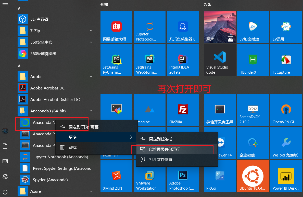The image size is (303, 197).
Task: Open the user account avatar
Action: 5,131
